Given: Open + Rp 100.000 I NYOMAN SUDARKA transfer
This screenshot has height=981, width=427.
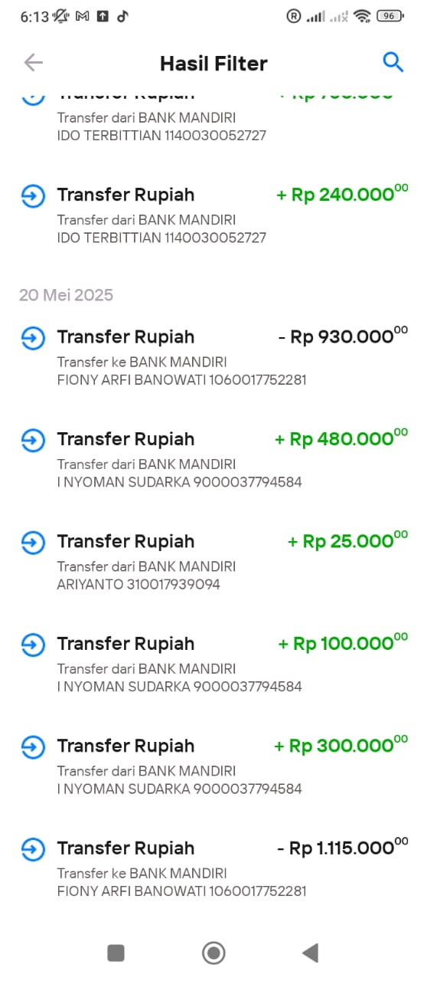Looking at the screenshot, I should tap(213, 663).
